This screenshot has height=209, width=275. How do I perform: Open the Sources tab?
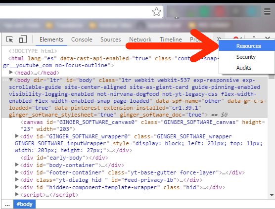[110, 40]
